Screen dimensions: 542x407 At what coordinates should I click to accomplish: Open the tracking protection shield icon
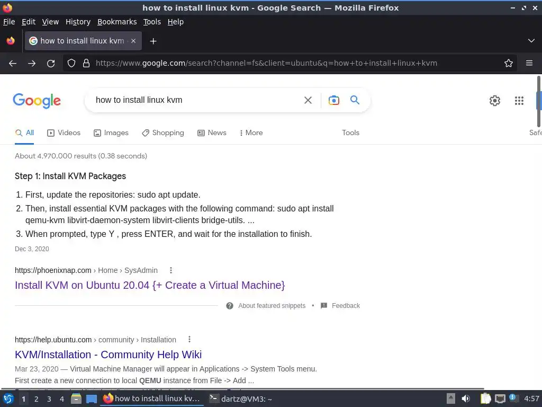(x=71, y=64)
